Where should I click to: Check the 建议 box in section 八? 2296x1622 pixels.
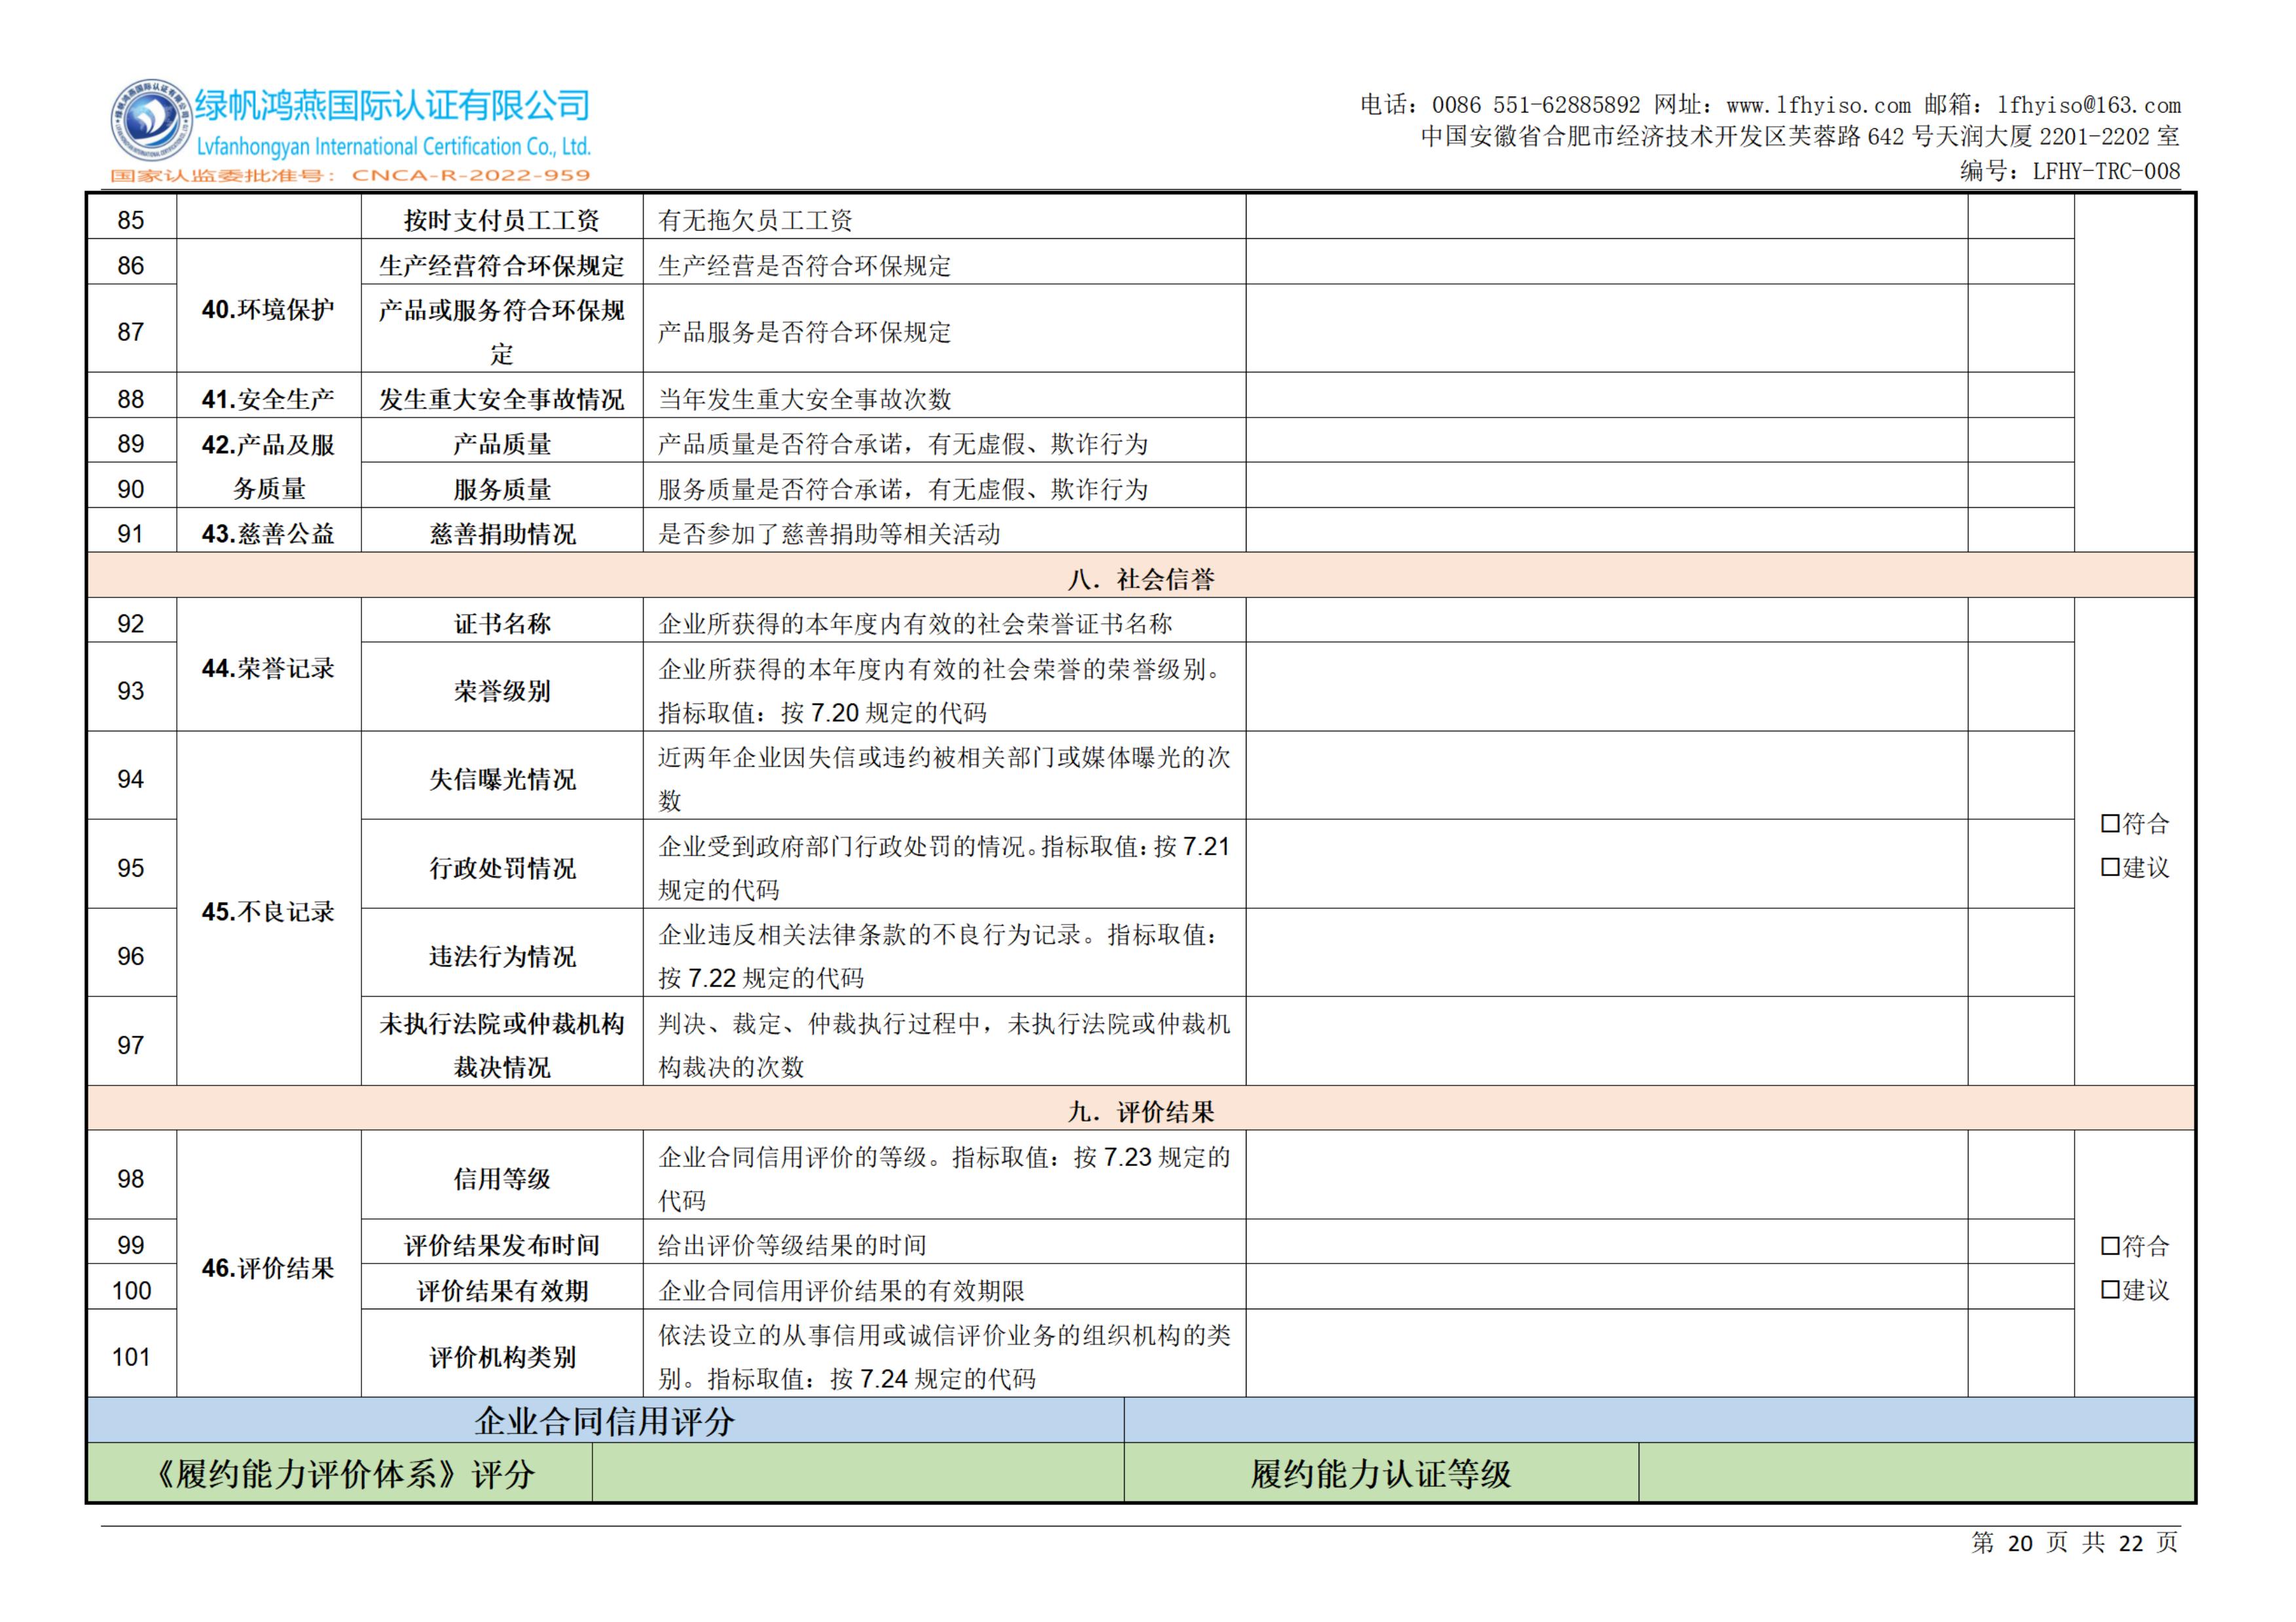click(x=2110, y=868)
